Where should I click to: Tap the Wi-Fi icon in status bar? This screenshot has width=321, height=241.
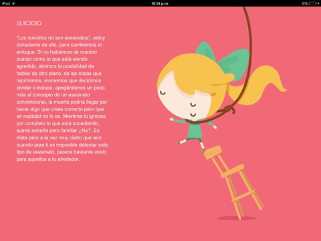coord(13,3)
